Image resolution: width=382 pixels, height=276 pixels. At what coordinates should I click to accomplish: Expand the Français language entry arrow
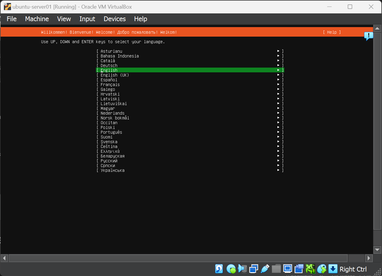[x=278, y=85]
